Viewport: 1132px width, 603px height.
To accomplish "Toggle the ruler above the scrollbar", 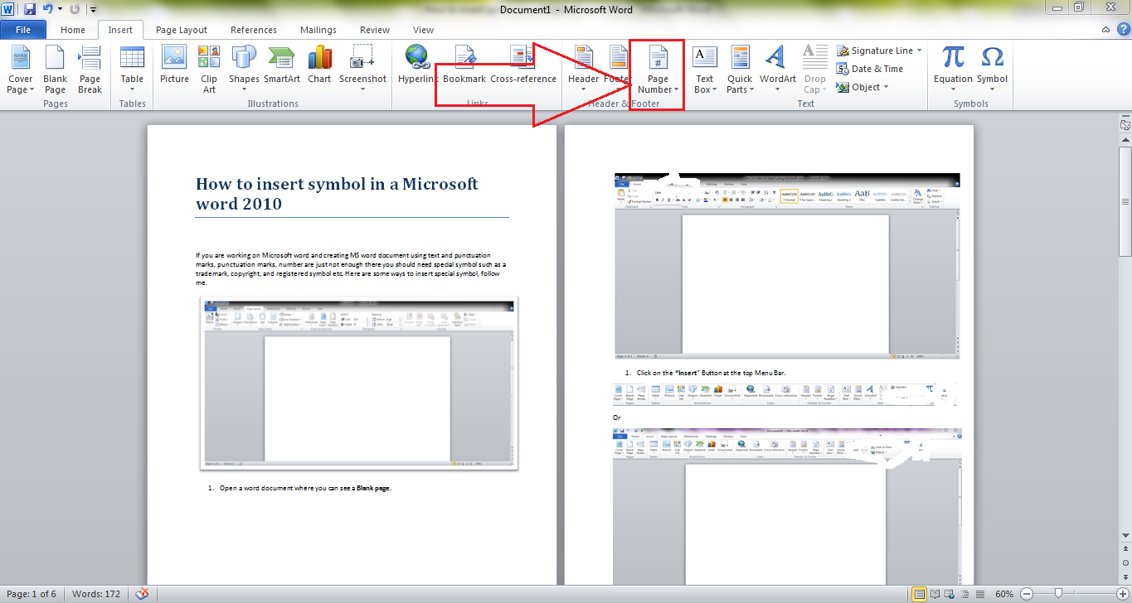I will click(x=1125, y=125).
